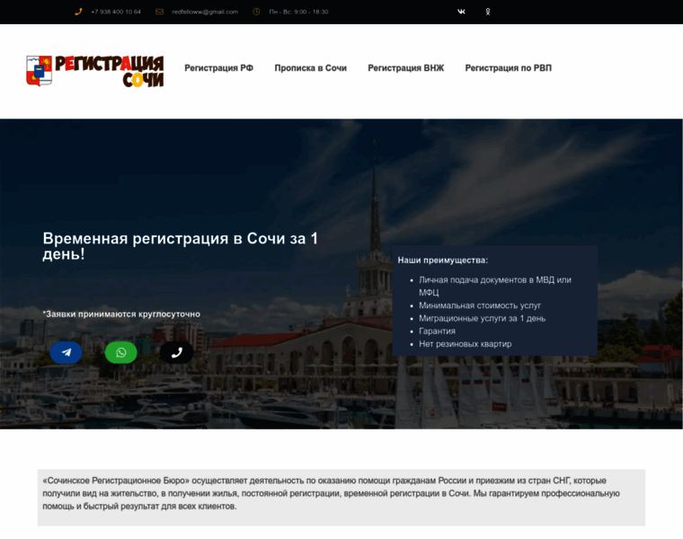Open the Odnoklassniki social icon
The width and height of the screenshot is (683, 539).
(488, 12)
